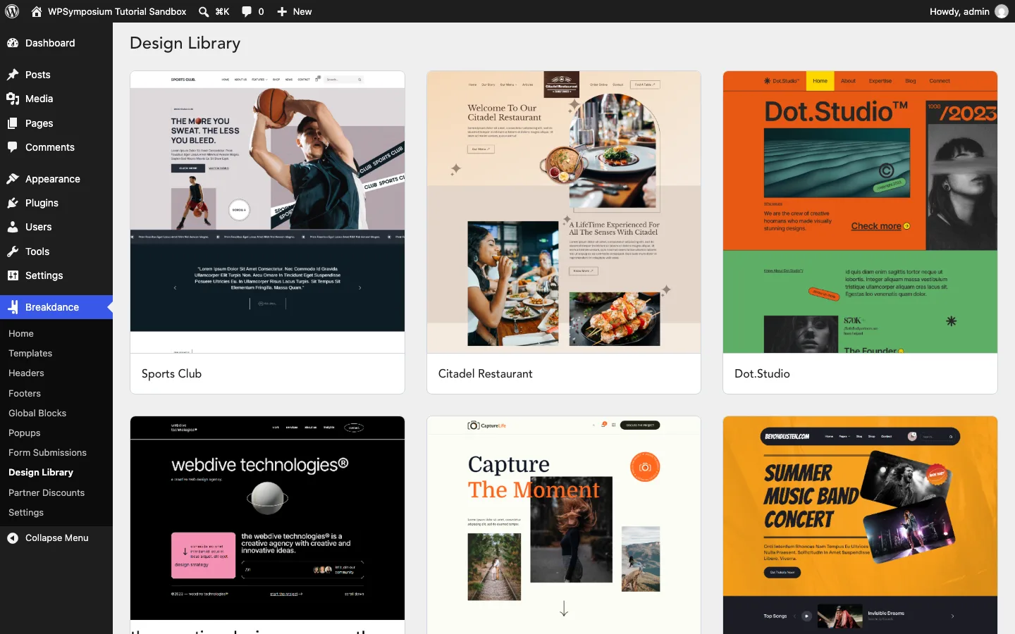The width and height of the screenshot is (1015, 634).
Task: Open the Global Blocks submenu item
Action: tap(37, 414)
